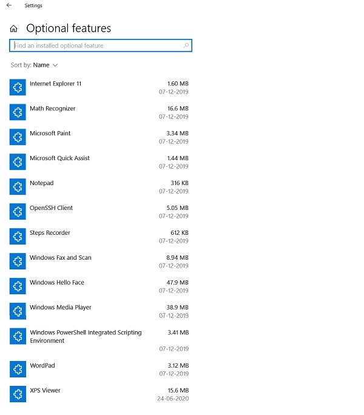Click the Microsoft Quick Assist feature icon

pos(18,162)
